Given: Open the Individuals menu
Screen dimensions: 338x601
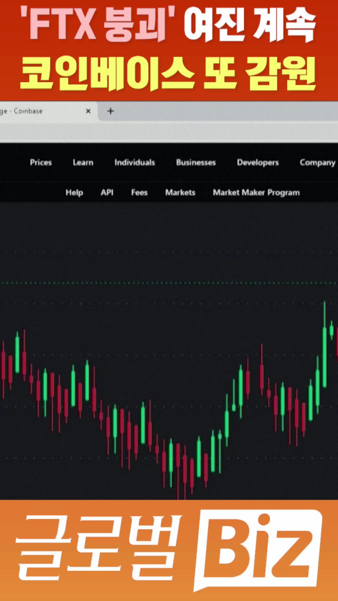Looking at the screenshot, I should coord(135,162).
